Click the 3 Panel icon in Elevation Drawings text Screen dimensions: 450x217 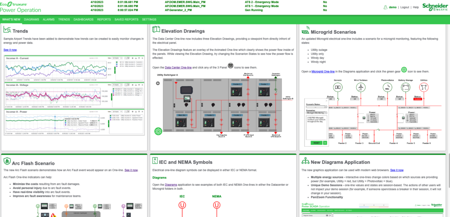(230, 66)
